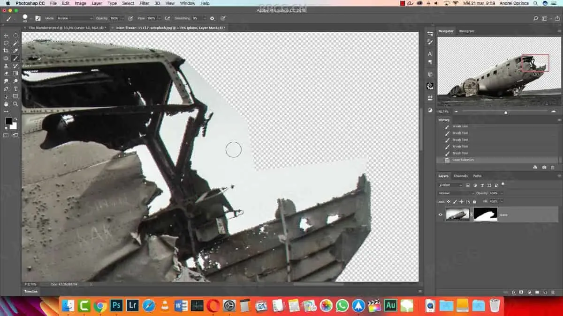This screenshot has height=316, width=563.
Task: Open brush smoothing options gear
Action: pos(212,18)
